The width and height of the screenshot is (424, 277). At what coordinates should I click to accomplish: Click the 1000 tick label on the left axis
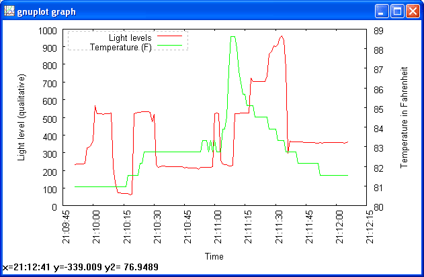pyautogui.click(x=48, y=30)
